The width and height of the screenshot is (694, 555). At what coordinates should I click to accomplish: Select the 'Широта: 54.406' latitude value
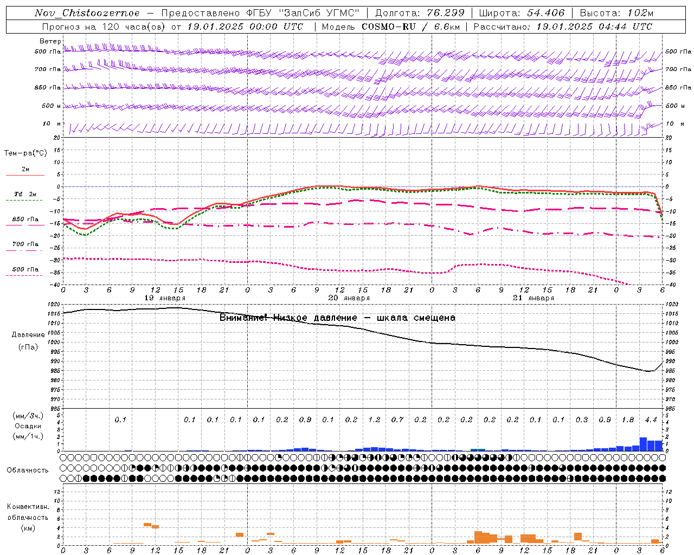(x=522, y=13)
